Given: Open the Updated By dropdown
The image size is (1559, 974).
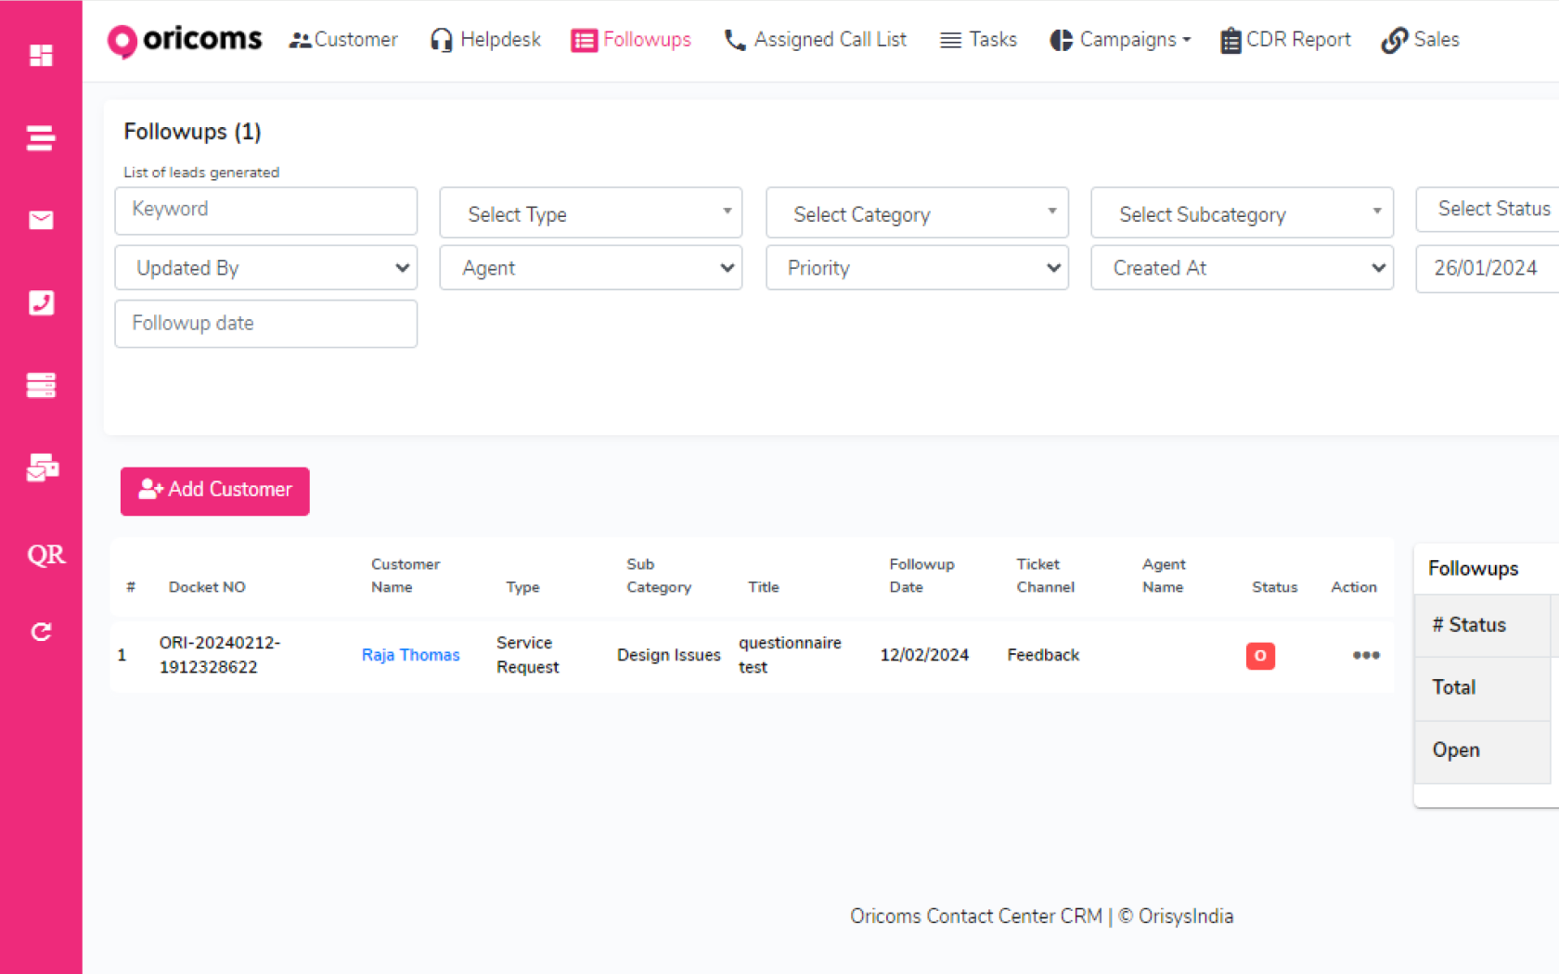Looking at the screenshot, I should (265, 268).
